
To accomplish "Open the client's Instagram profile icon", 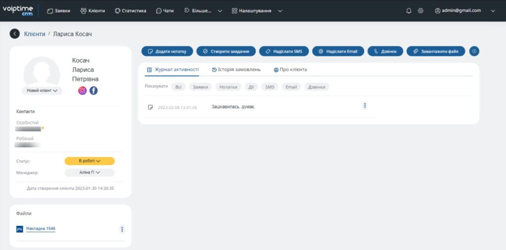I will tap(83, 91).
